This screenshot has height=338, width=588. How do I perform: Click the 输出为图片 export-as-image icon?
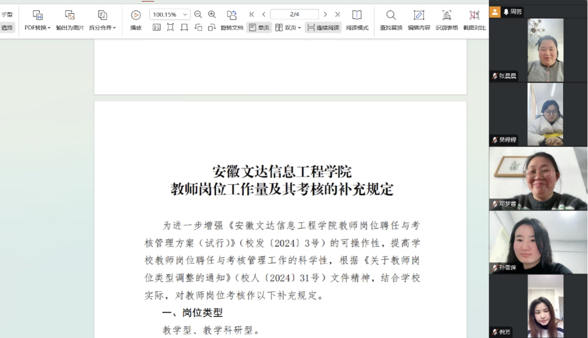coord(70,15)
